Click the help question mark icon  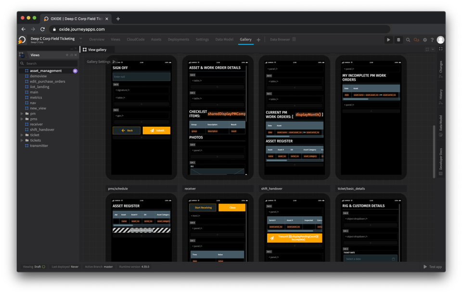pyautogui.click(x=432, y=40)
